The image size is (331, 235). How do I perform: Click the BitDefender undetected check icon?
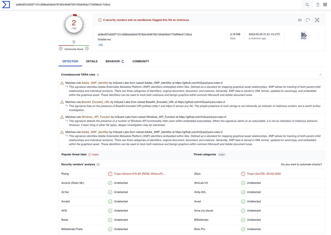[x=243, y=220]
